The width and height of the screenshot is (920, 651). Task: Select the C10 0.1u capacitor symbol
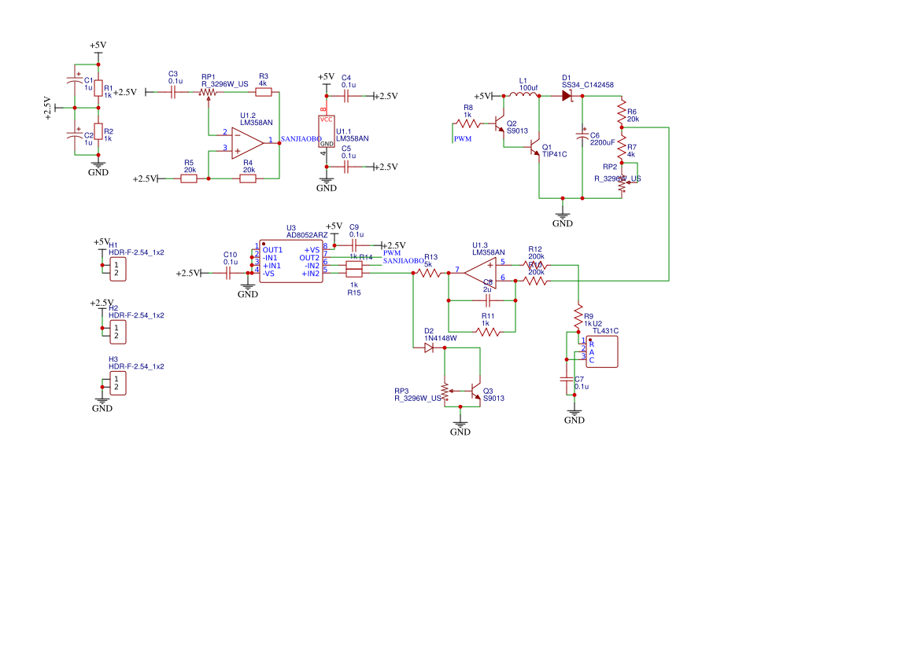coord(228,273)
